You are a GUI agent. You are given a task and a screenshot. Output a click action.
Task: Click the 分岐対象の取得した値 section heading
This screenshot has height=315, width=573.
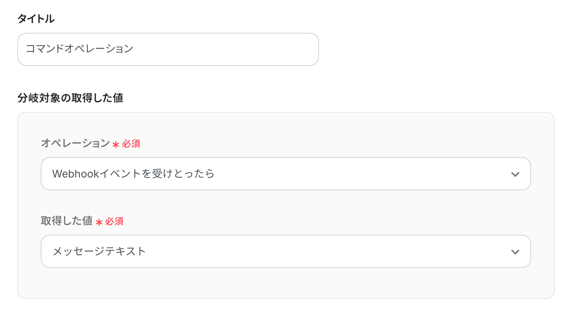pos(70,98)
